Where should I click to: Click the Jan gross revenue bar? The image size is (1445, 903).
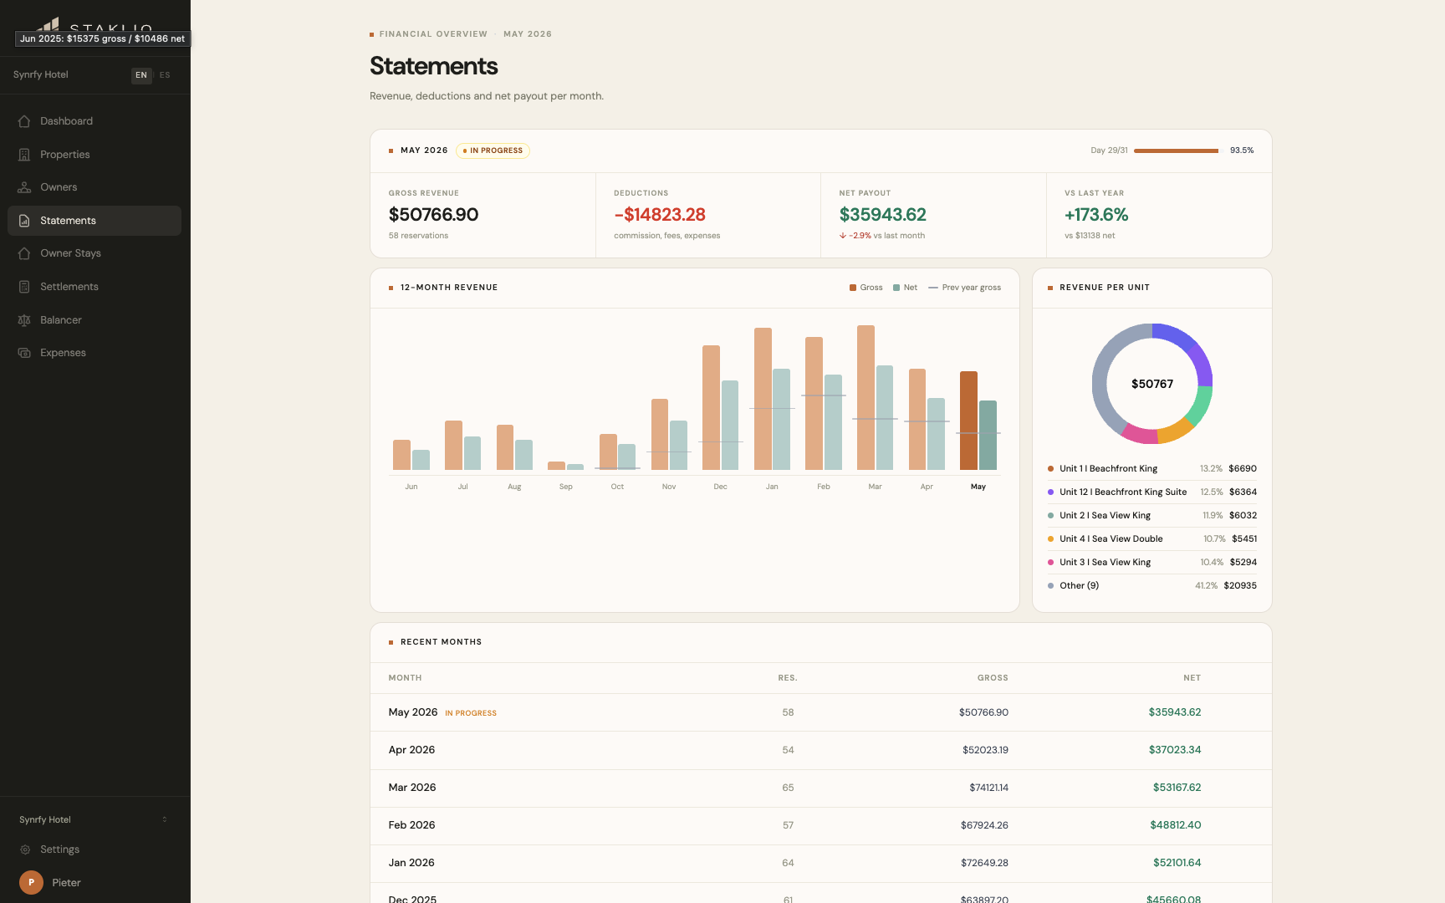pos(763,399)
